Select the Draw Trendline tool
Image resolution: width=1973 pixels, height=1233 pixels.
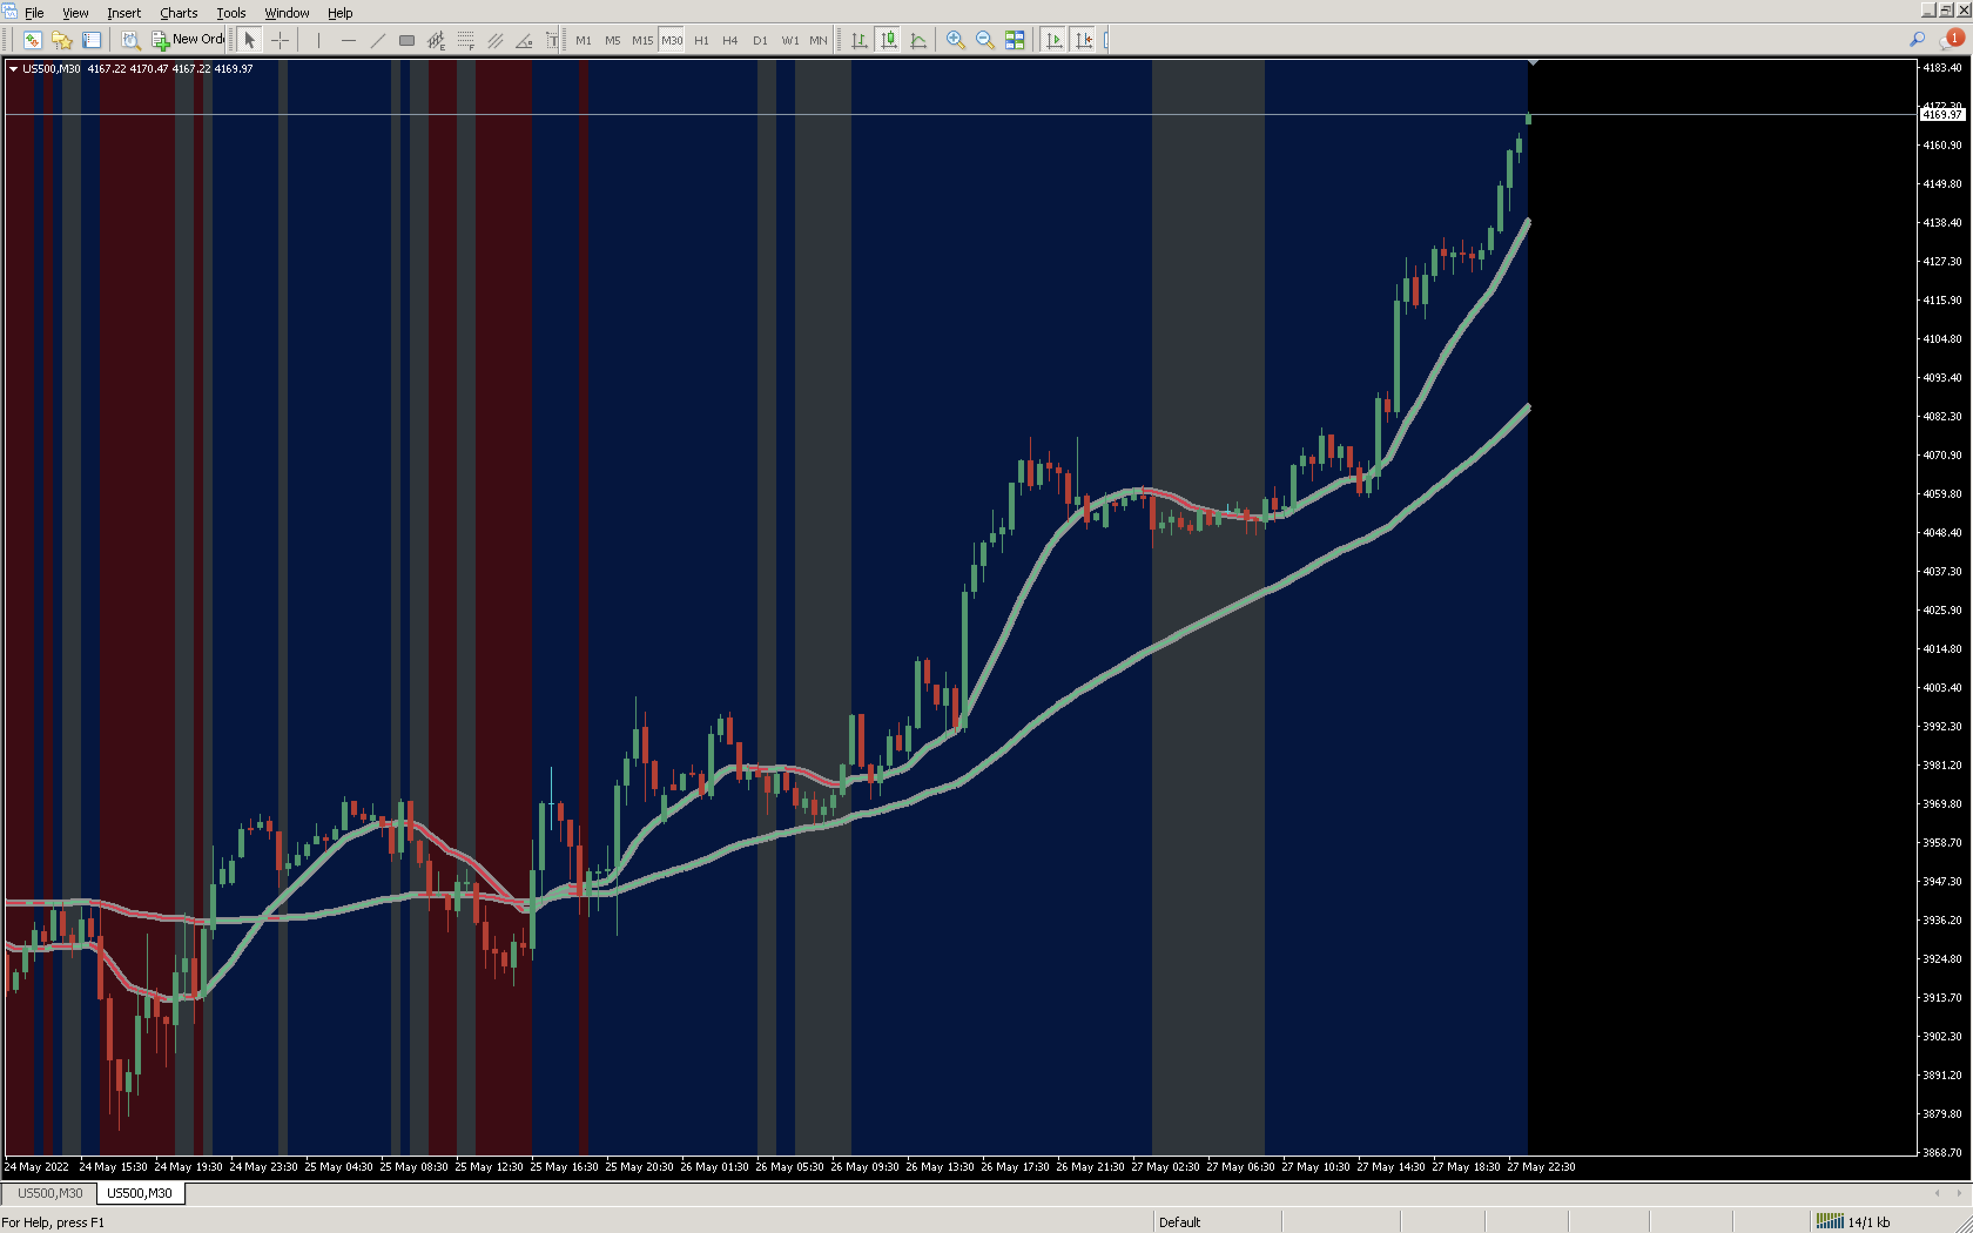pos(378,40)
